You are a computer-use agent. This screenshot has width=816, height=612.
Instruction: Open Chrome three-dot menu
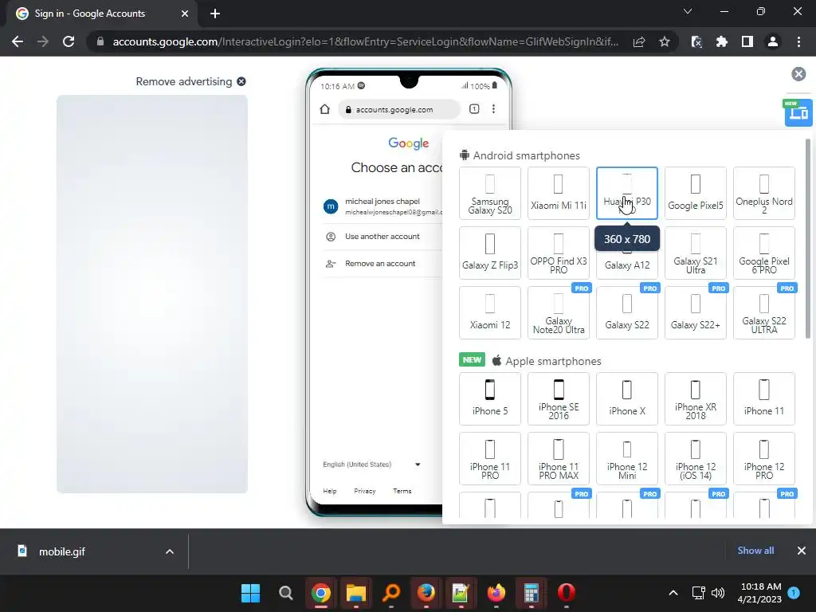pos(798,41)
